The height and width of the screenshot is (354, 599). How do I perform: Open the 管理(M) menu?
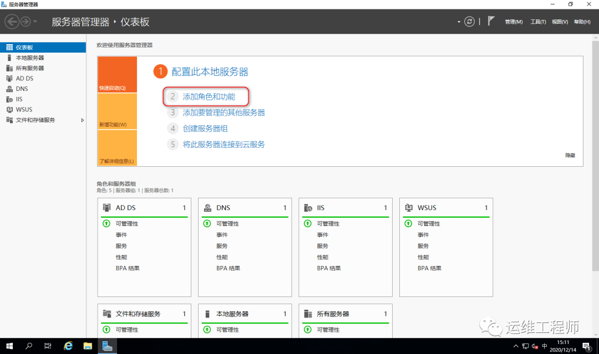514,22
